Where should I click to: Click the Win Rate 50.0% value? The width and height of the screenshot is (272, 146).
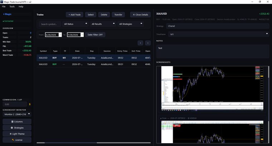28,42
